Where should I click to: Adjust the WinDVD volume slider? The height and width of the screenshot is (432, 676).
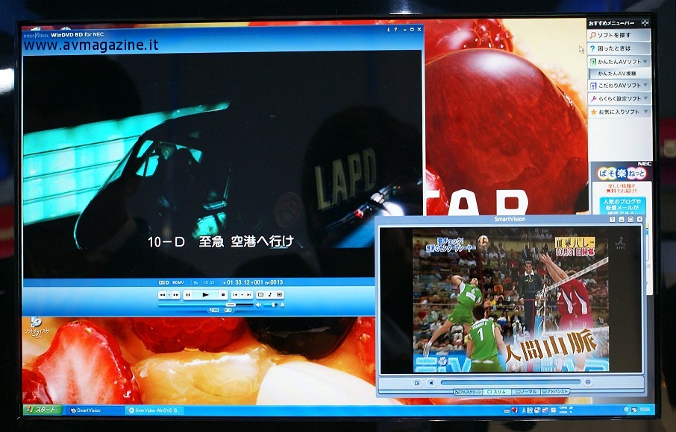[x=270, y=305]
